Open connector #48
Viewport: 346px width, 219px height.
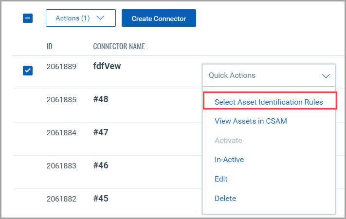tap(100, 99)
